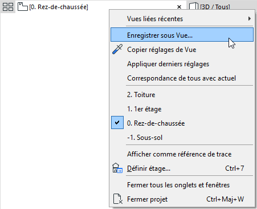This screenshot has height=209, width=257.
Task: Click the eyedropper icon for Copier réglages de Vue
Action: coord(117,50)
